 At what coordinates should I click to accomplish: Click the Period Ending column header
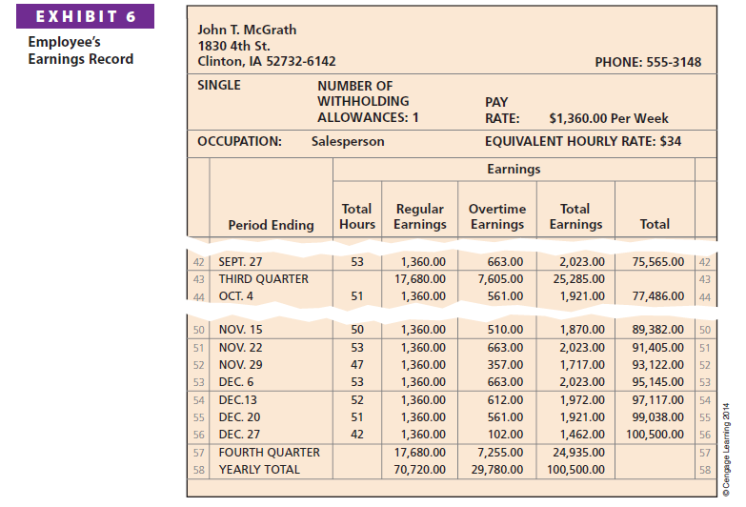pyautogui.click(x=271, y=225)
